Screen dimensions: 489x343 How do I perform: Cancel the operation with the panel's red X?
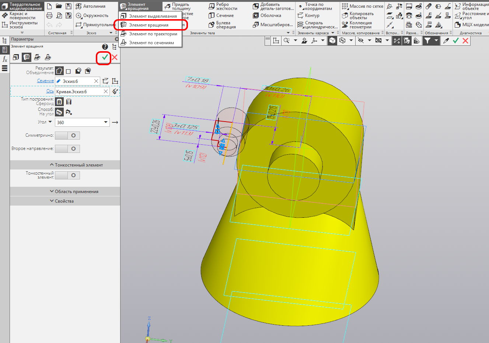coord(115,57)
